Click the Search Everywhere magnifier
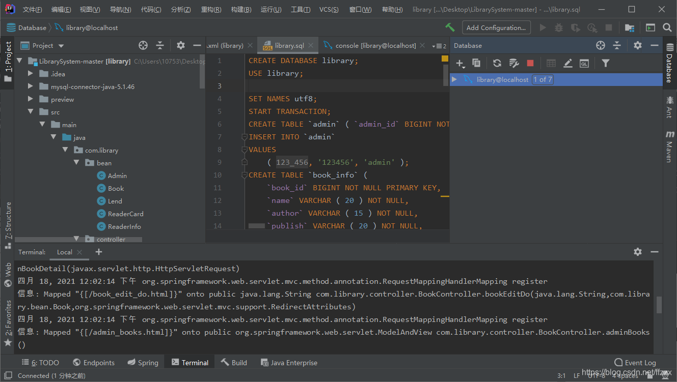 click(x=667, y=27)
